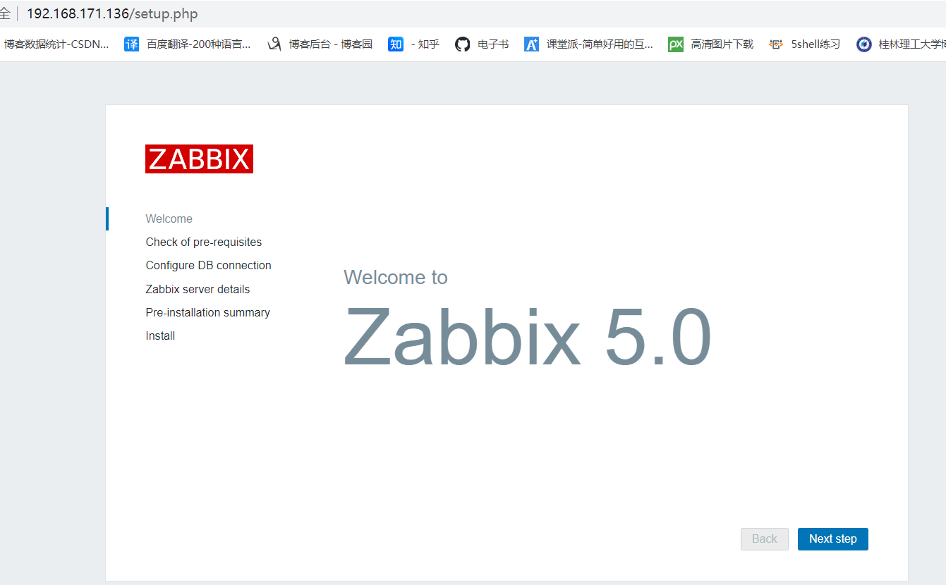Open the 百度翻译-200种语言 bookmark
Screen dimensions: 946x585
198,44
